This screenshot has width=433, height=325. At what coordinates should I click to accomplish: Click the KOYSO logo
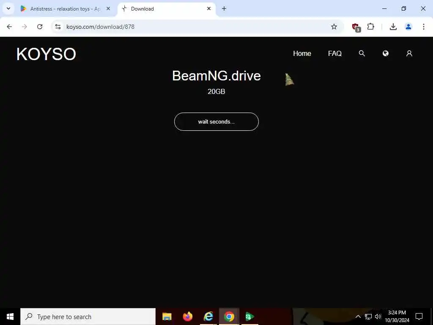[46, 54]
